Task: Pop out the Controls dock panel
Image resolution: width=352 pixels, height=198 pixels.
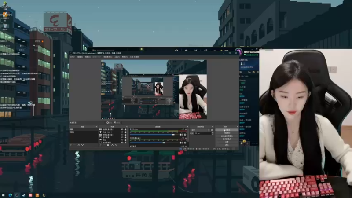Action: (237, 127)
